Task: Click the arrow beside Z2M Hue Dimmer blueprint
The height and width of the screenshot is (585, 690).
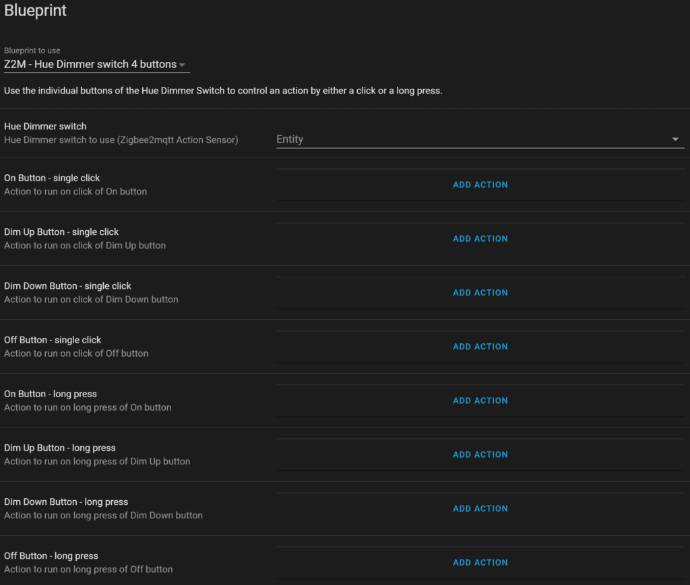Action: coord(182,65)
